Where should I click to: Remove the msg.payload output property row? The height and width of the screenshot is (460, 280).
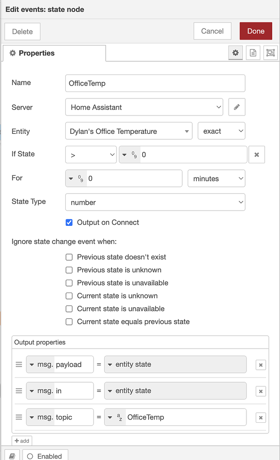261,365
